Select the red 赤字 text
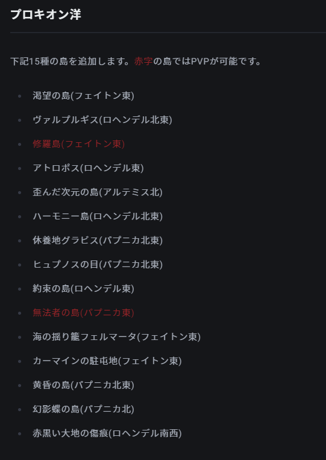 [143, 61]
